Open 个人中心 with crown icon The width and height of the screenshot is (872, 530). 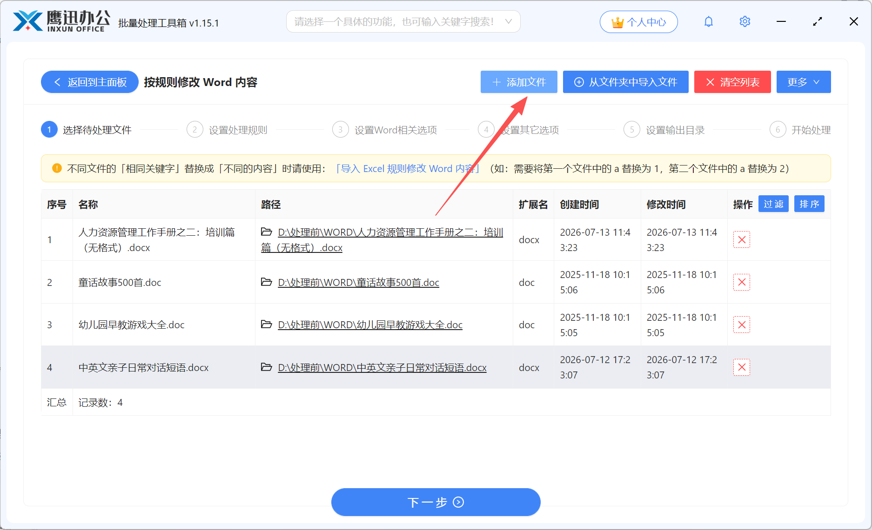[x=638, y=22]
